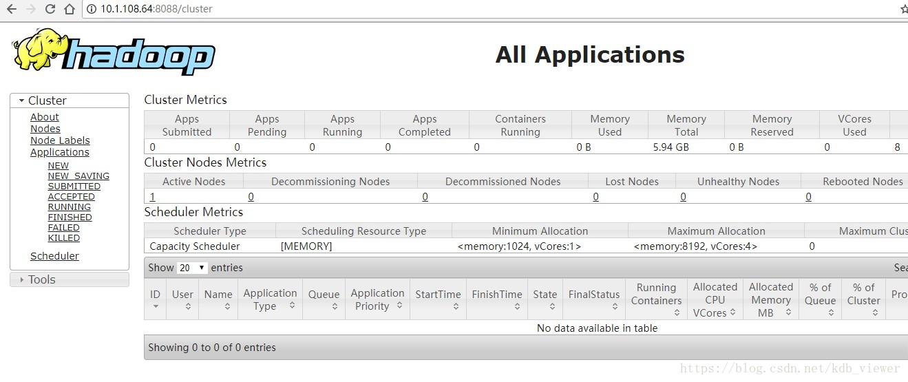The height and width of the screenshot is (382, 908).
Task: Go back with the browser back arrow
Action: 11,9
